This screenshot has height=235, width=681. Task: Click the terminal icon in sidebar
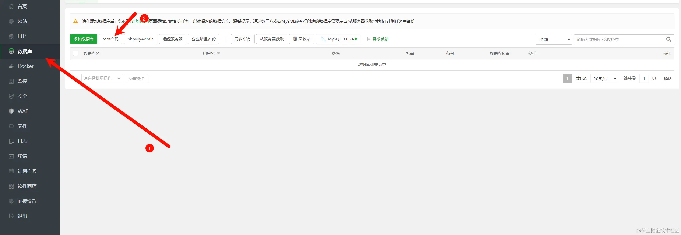11,156
